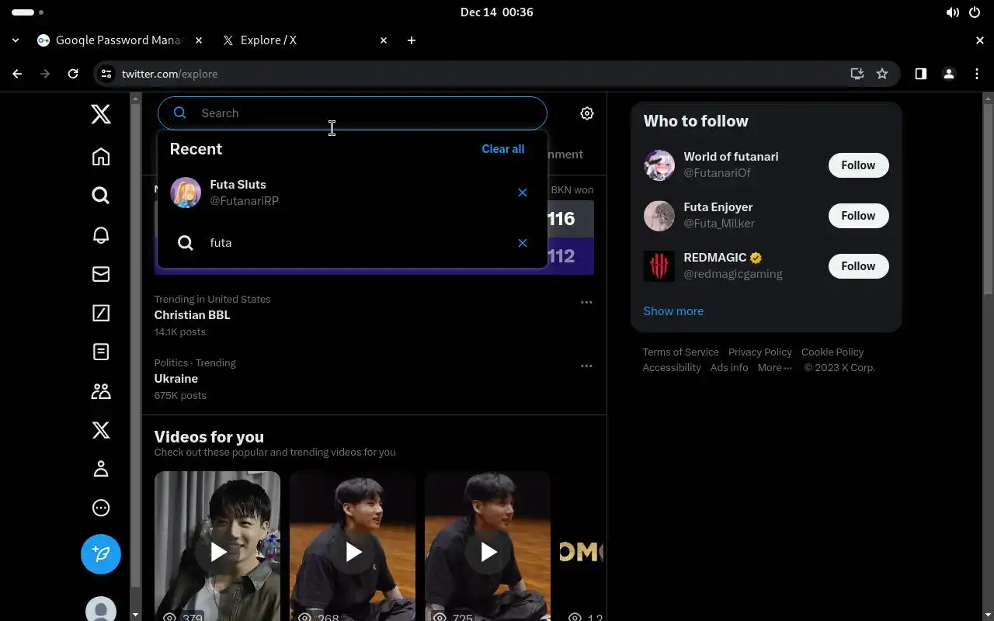The width and height of the screenshot is (994, 621).
Task: Remove Futa Sluts from recent searches
Action: click(523, 193)
